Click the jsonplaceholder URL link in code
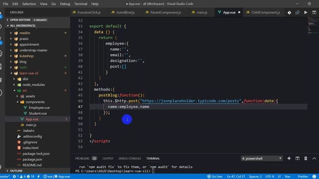The height and width of the screenshot is (179, 319). [190, 101]
